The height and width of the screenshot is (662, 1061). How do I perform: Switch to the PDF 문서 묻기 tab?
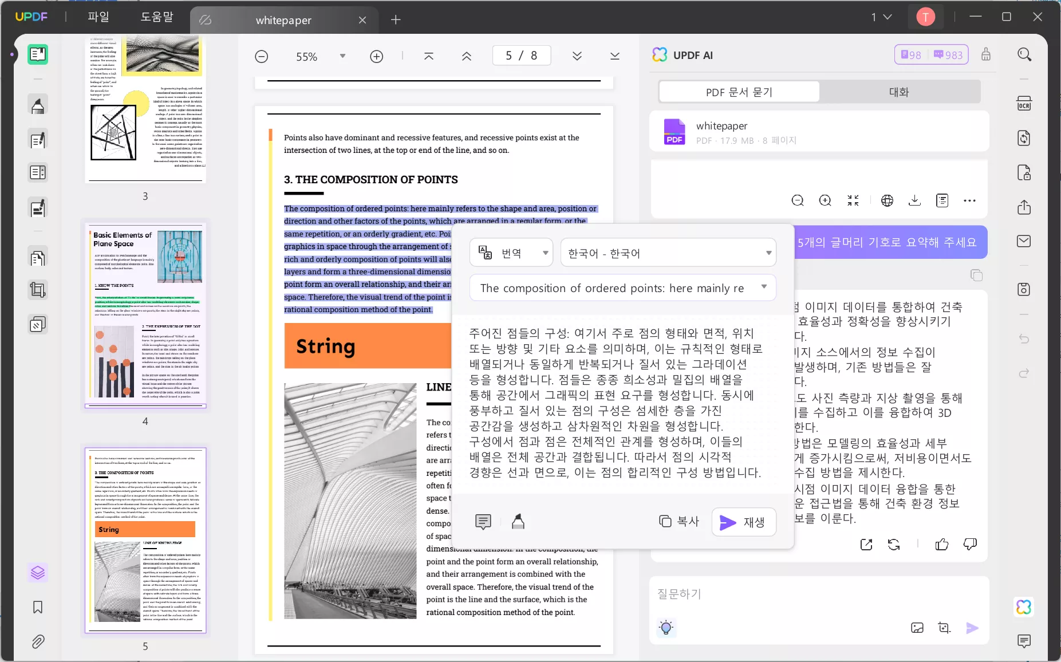(x=739, y=92)
